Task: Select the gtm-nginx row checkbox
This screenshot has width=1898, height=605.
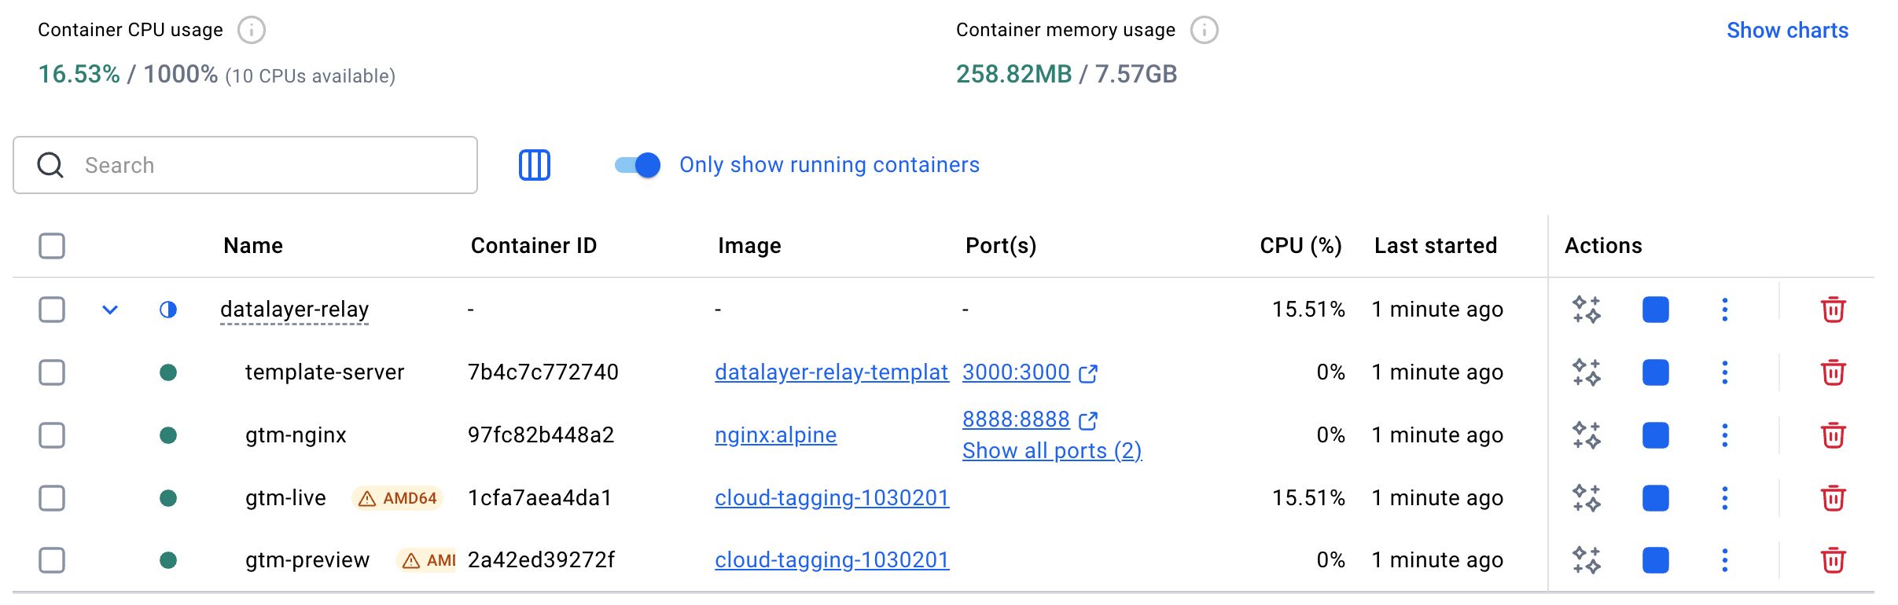Action: (x=52, y=435)
